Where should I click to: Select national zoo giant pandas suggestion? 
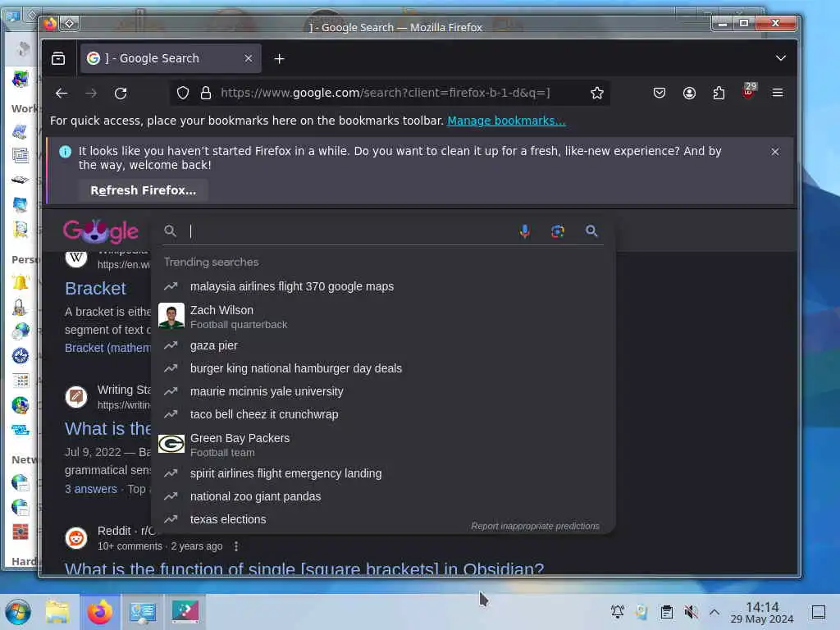(383, 496)
